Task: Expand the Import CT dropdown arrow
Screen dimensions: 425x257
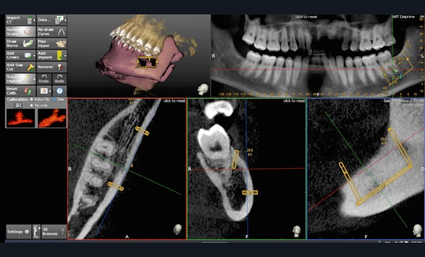Action: coord(34,20)
